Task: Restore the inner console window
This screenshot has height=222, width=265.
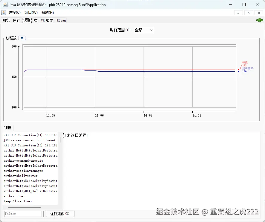Action: click(x=249, y=13)
